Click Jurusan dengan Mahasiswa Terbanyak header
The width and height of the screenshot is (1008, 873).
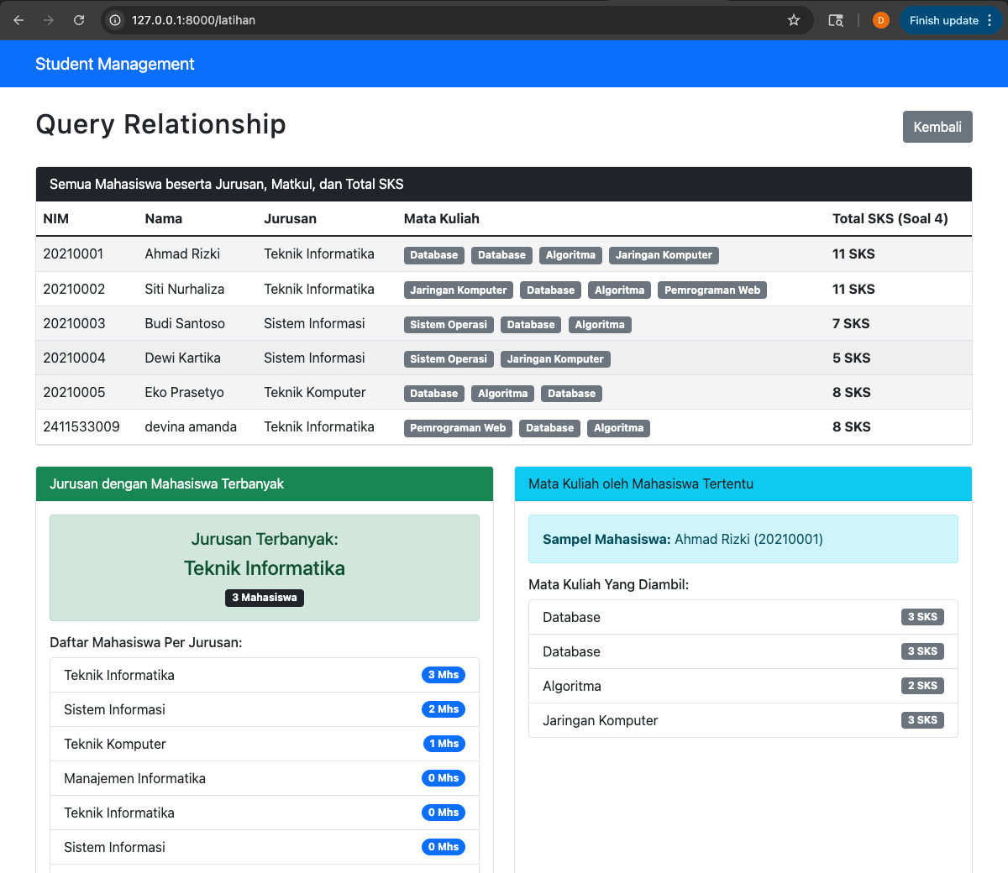(265, 484)
